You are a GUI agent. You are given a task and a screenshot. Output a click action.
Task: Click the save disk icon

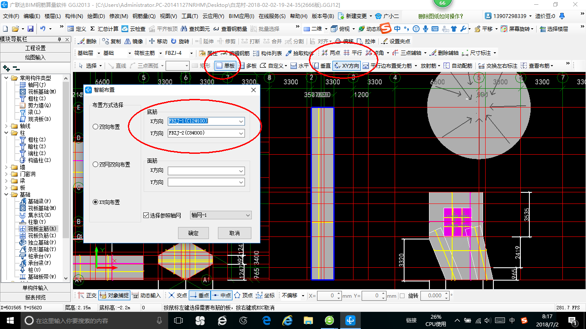click(x=30, y=29)
